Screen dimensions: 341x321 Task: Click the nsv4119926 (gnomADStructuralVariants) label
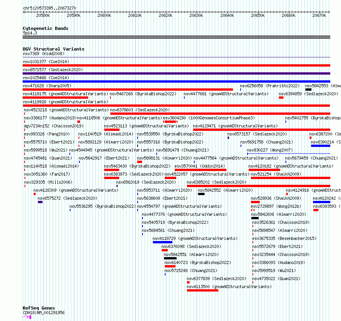point(66,102)
